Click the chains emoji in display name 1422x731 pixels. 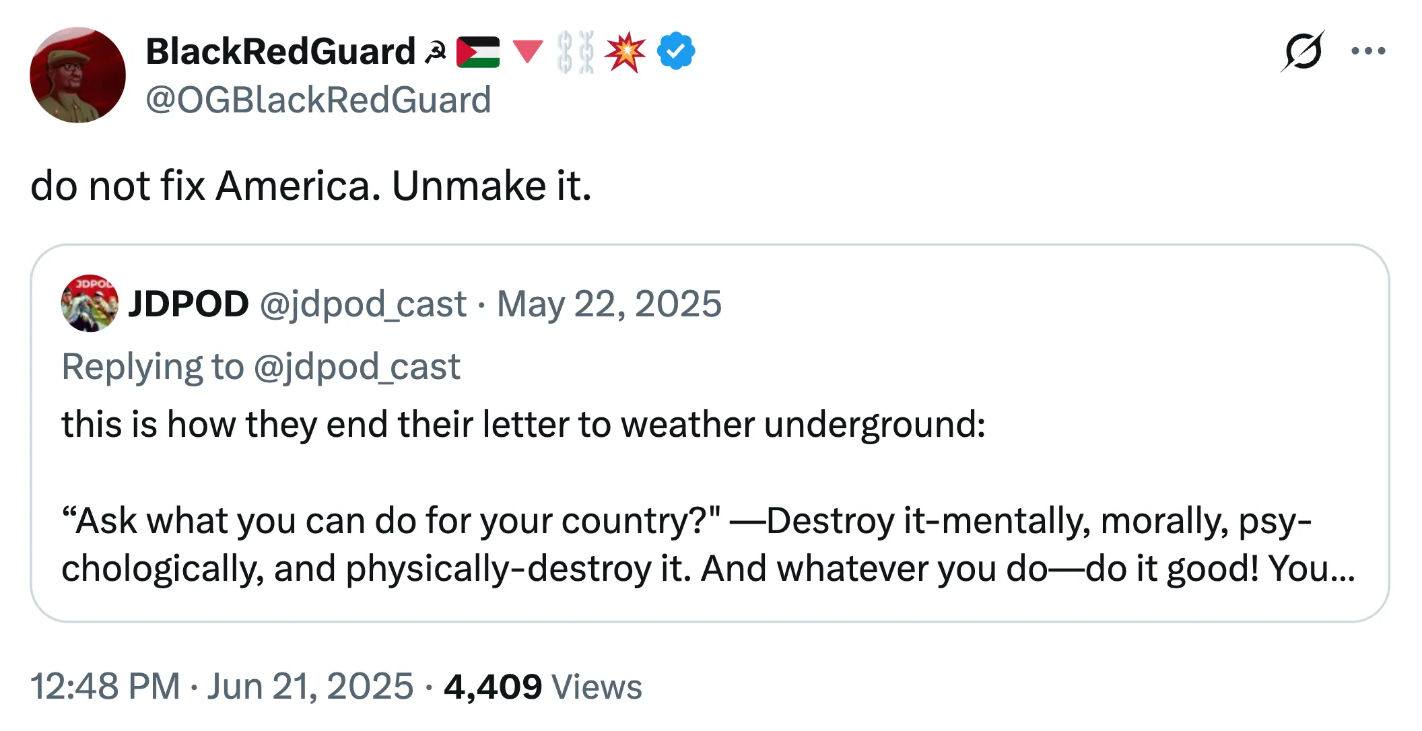pos(576,52)
